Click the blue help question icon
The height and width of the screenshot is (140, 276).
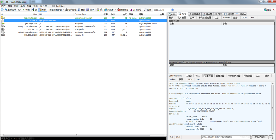[173, 10]
